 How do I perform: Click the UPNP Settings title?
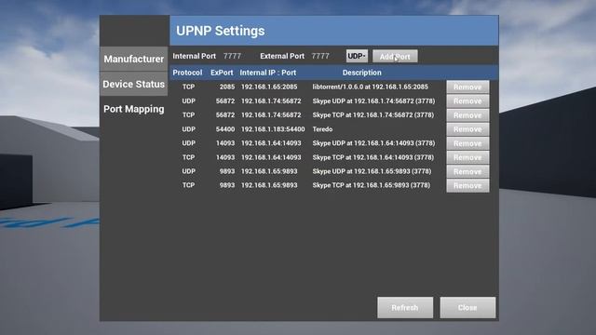pyautogui.click(x=221, y=31)
